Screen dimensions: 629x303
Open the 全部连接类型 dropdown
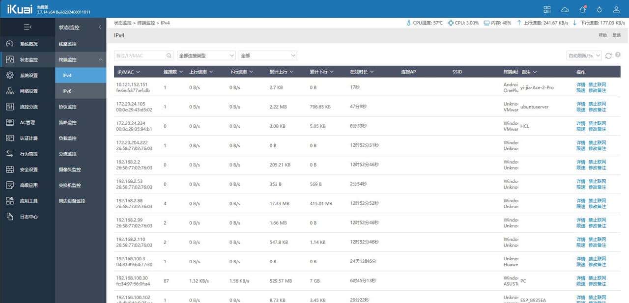(x=206, y=55)
